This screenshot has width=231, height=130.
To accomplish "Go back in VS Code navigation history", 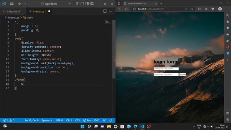I will pyautogui.click(x=20, y=4).
